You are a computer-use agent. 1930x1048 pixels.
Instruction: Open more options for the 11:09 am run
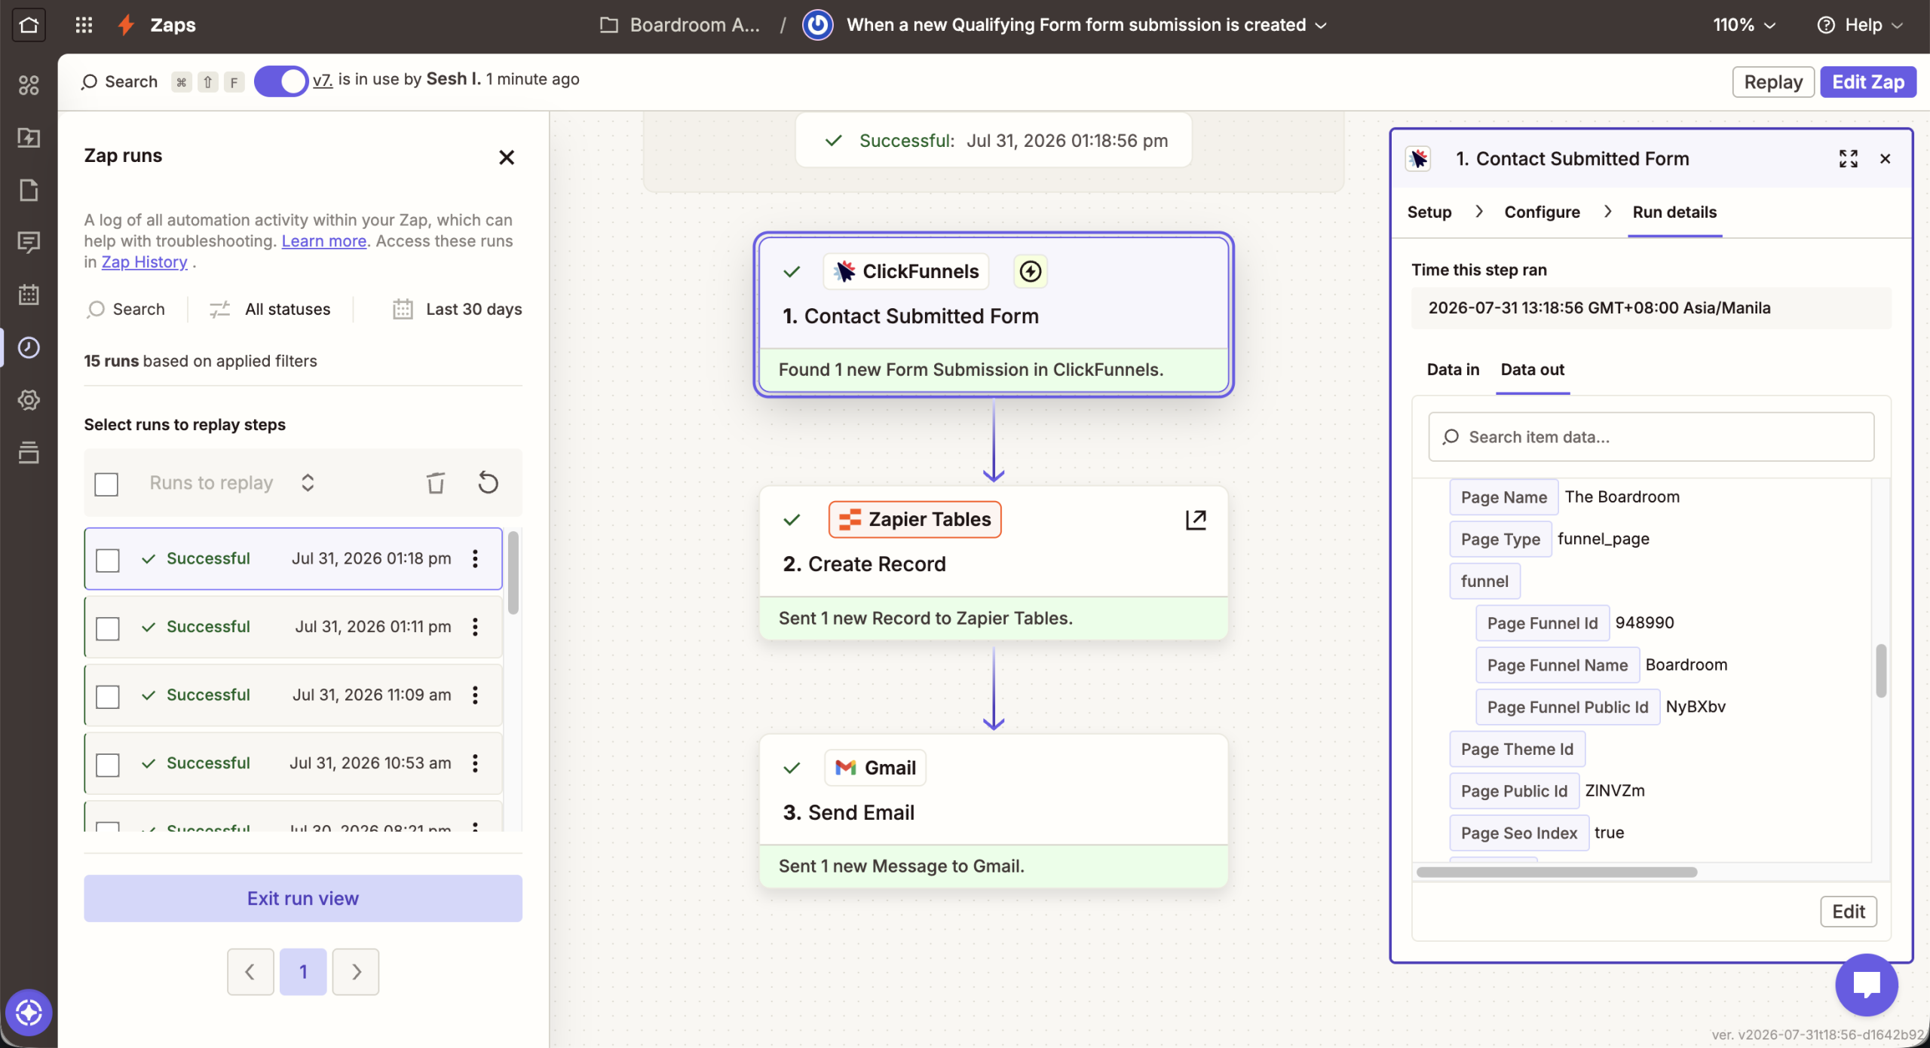coord(475,695)
